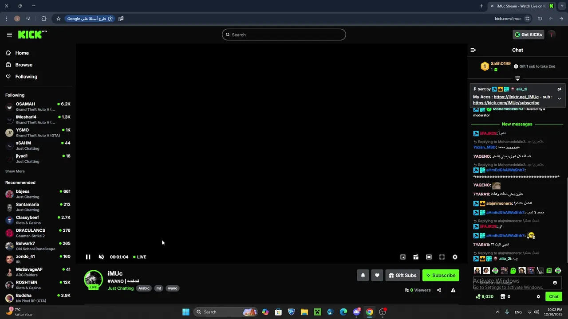Select the Arabic tag
The height and width of the screenshot is (319, 568).
pos(144,288)
